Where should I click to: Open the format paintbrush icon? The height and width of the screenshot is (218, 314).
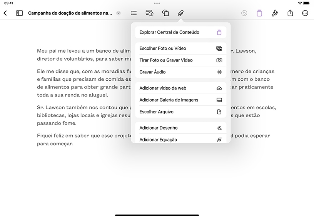pyautogui.click(x=274, y=13)
